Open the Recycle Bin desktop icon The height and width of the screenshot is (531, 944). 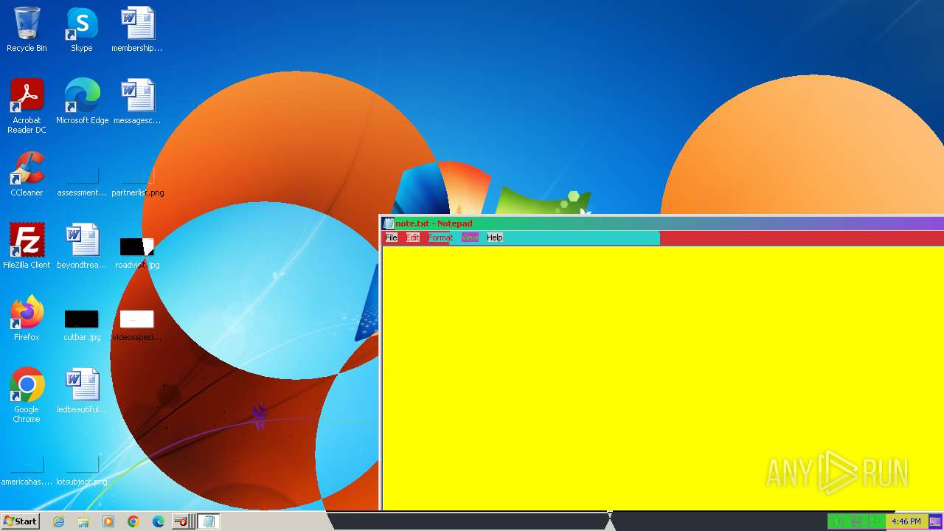[x=27, y=29]
